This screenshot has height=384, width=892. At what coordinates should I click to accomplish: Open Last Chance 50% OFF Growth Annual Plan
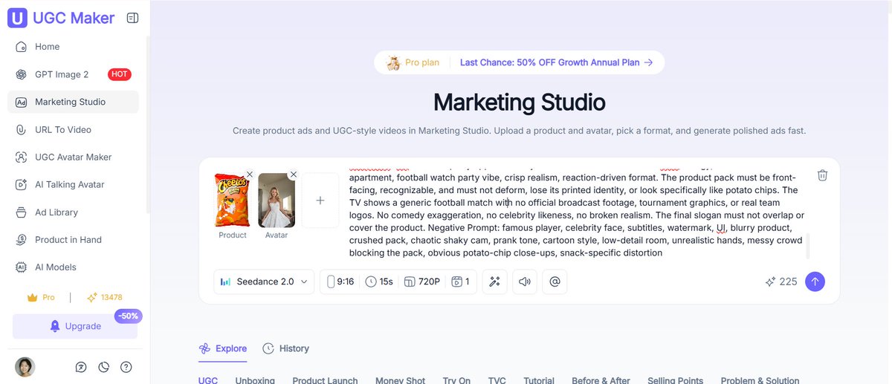pos(556,62)
